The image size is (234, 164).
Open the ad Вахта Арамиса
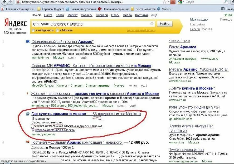click(x=183, y=47)
